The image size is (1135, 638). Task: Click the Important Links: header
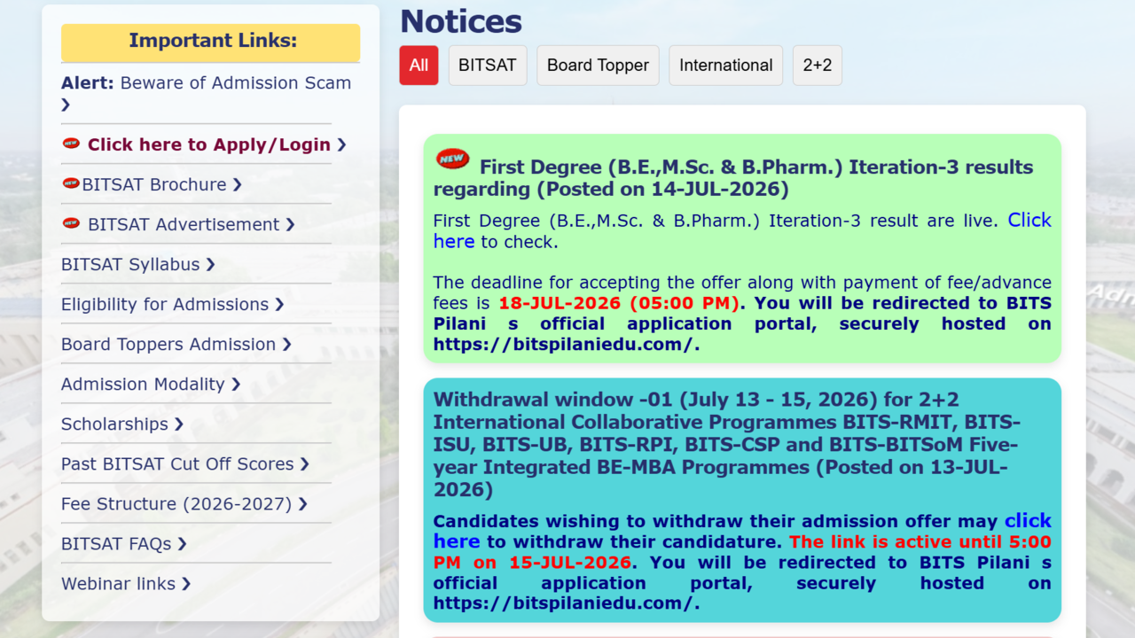click(x=211, y=42)
